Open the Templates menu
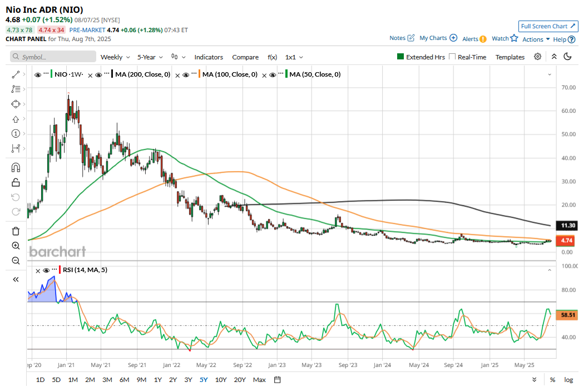 (509, 57)
